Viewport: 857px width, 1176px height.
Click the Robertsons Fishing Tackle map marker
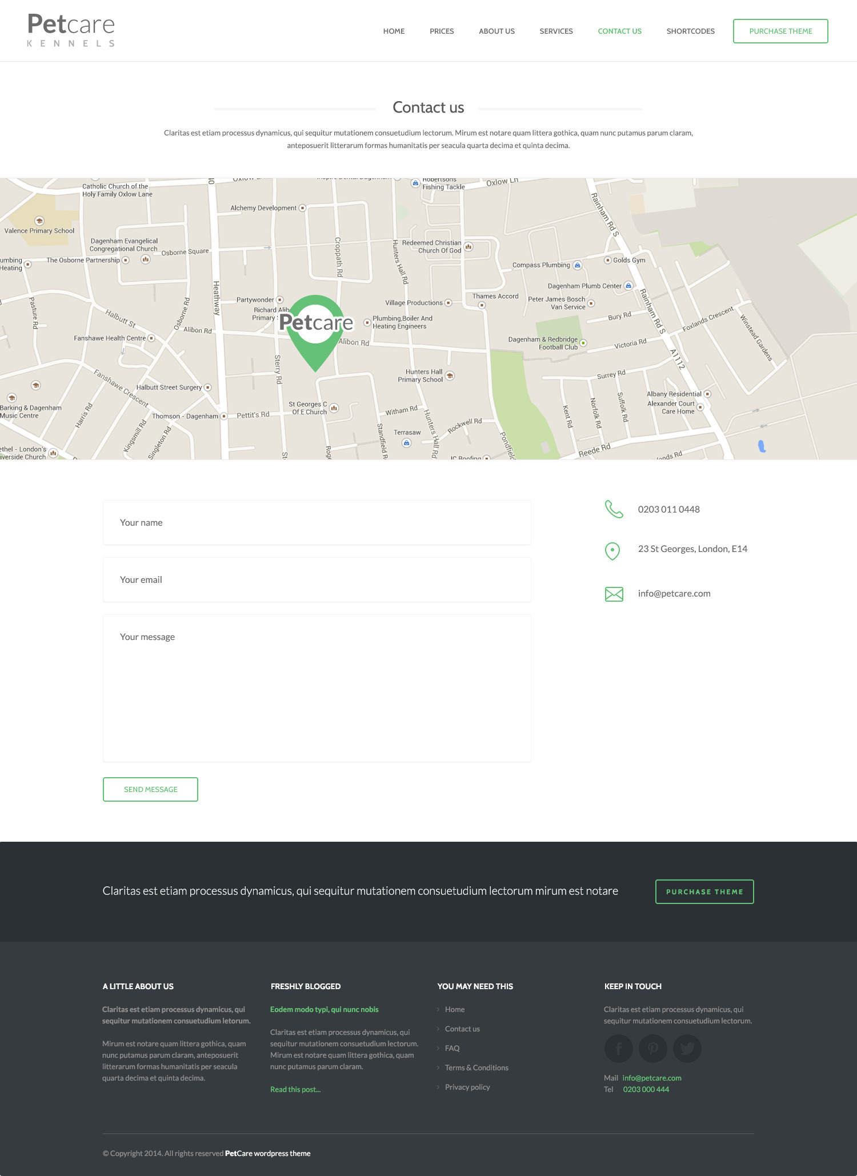tap(415, 183)
